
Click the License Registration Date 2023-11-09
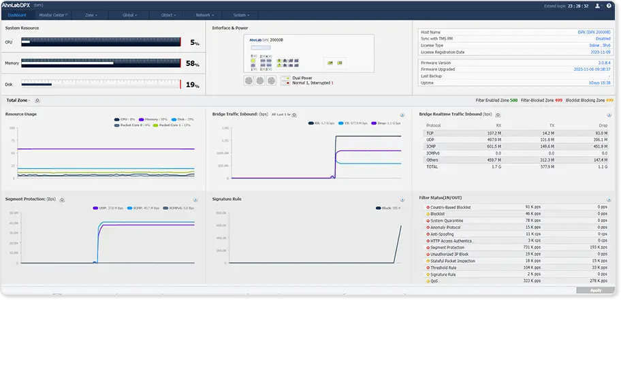click(601, 52)
